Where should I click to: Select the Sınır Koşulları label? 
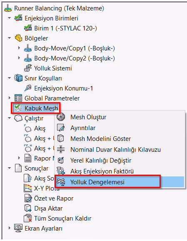point(43,78)
